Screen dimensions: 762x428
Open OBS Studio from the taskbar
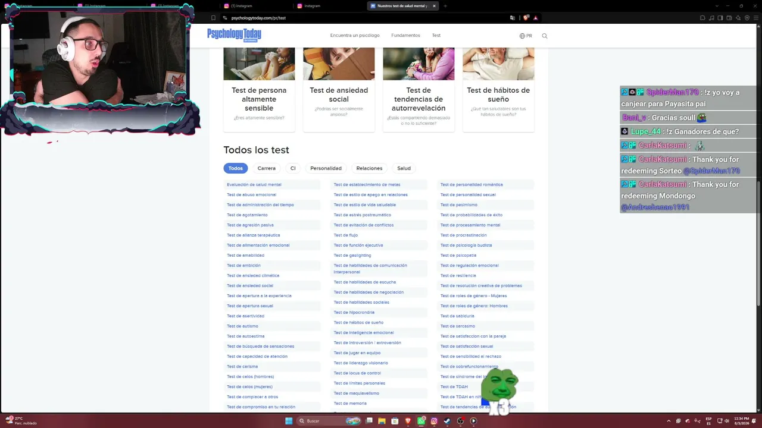tap(460, 421)
